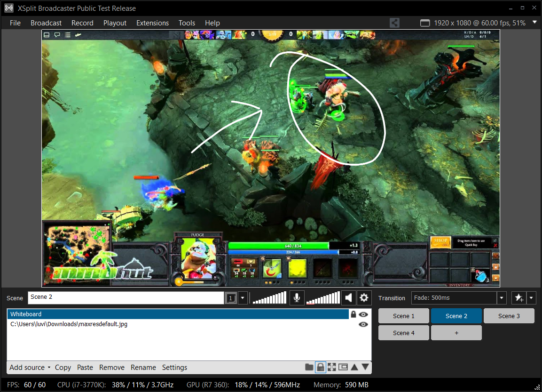Viewport: 542px width, 392px height.
Task: Click the display icon beside the resolution text
Action: pos(425,23)
